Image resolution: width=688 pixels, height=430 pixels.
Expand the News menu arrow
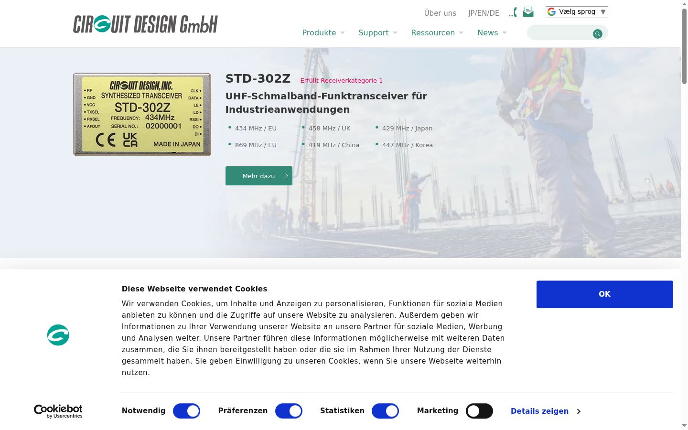505,33
